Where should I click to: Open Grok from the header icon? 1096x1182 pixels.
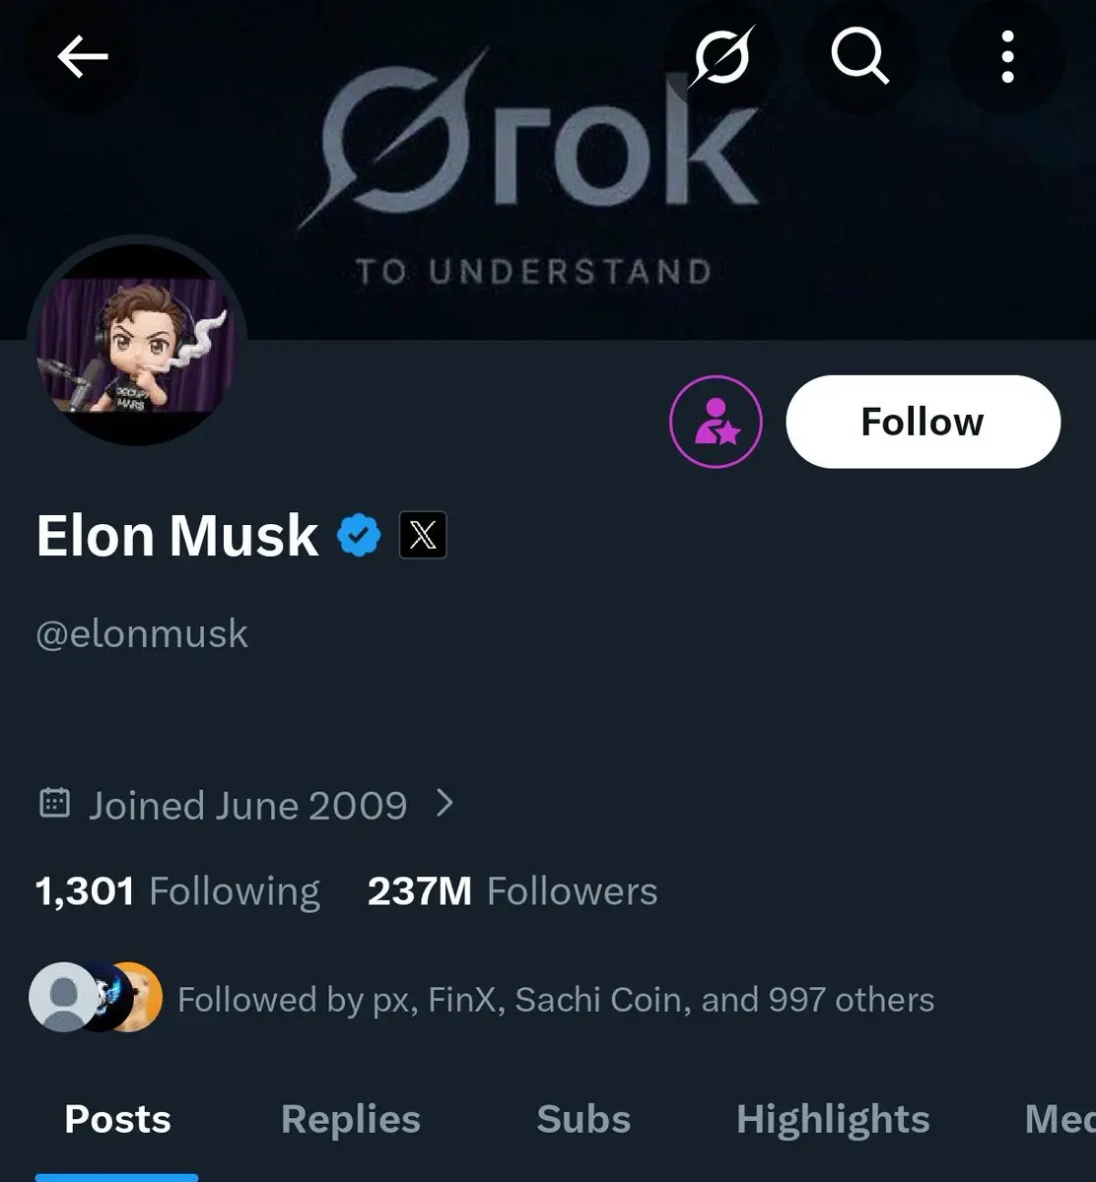[720, 59]
